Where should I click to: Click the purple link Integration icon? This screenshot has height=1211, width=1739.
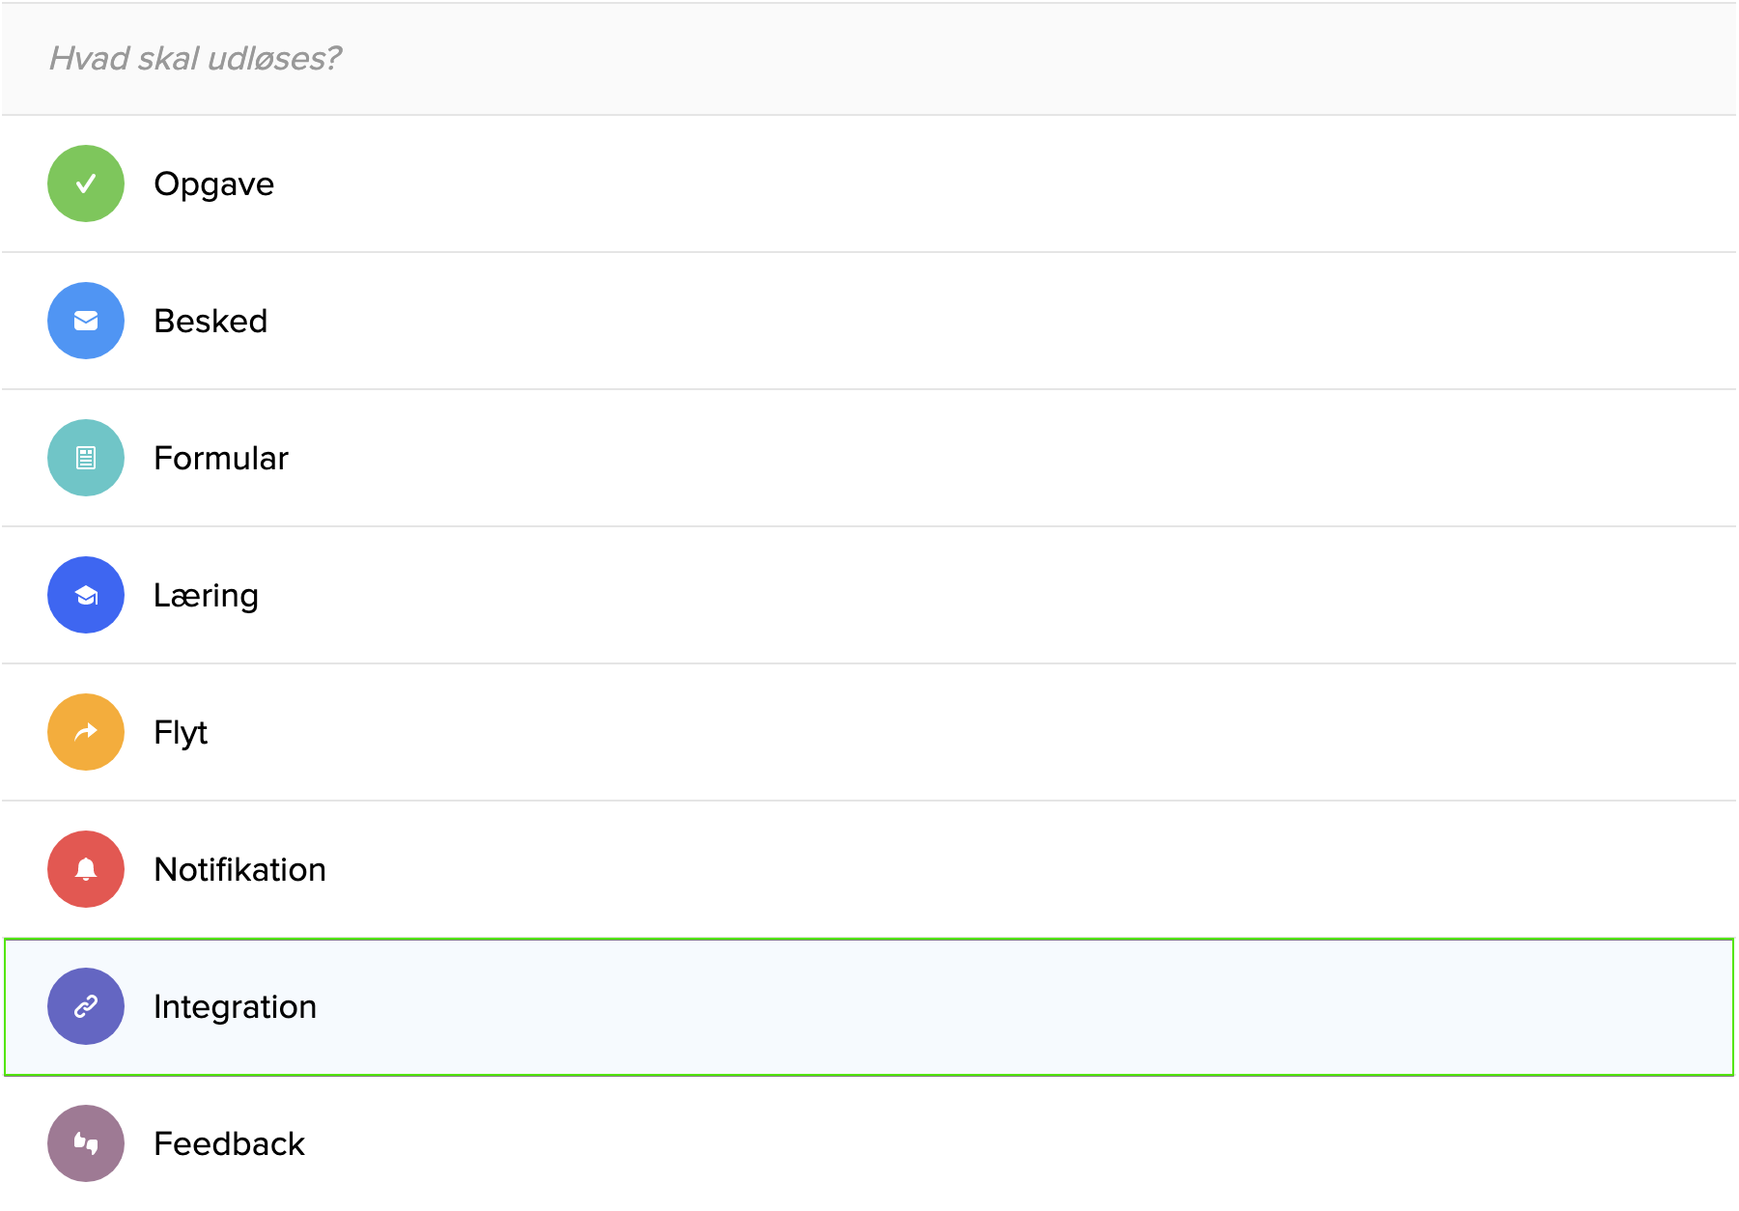(x=86, y=1006)
